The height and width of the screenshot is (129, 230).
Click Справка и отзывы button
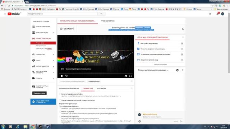click(x=39, y=93)
